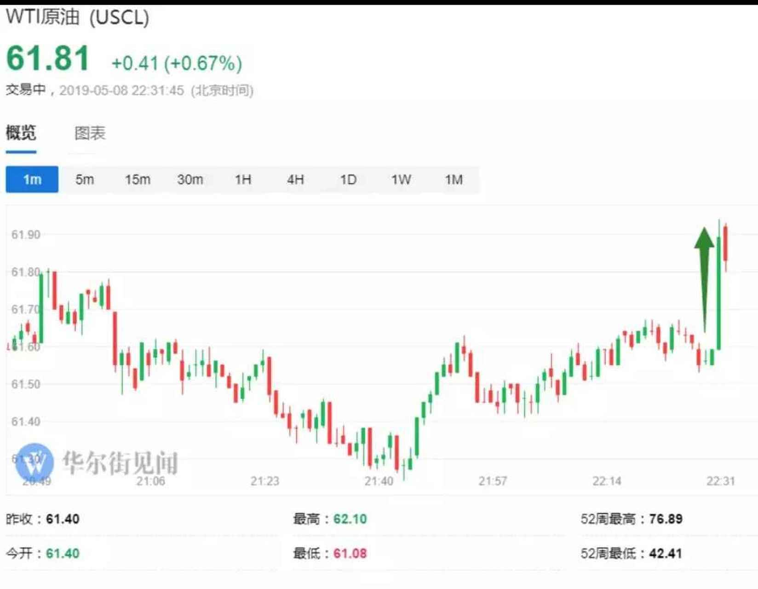This screenshot has width=758, height=589.
Task: Click the 52周最高 value 76.89
Action: pos(666,519)
